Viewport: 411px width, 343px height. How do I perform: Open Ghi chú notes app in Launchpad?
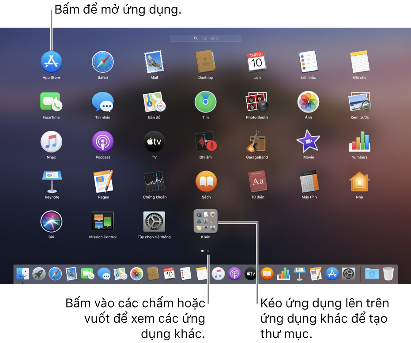point(360,61)
